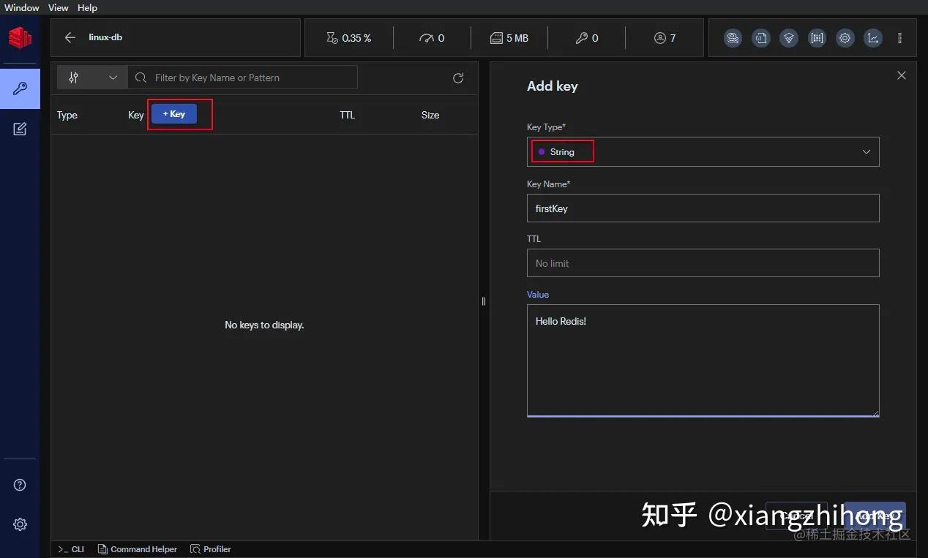Open Workbench using the pencil sidebar icon
This screenshot has width=928, height=558.
click(x=20, y=129)
